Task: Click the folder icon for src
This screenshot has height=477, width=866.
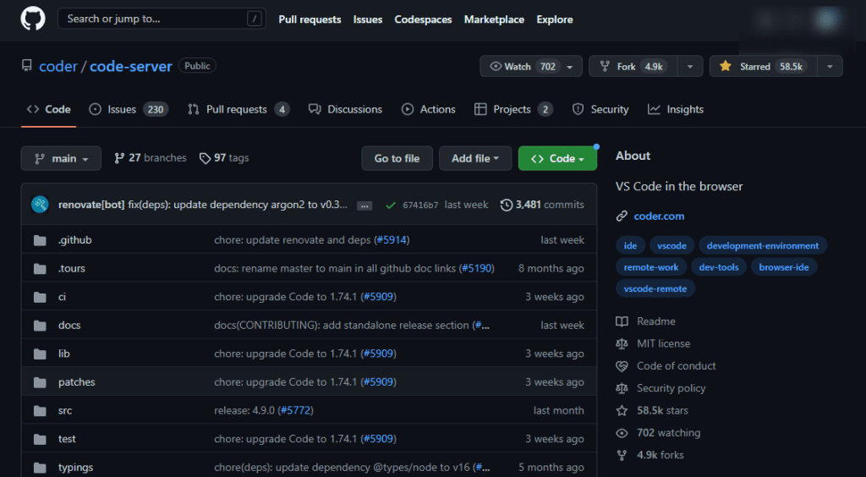Action: click(40, 411)
